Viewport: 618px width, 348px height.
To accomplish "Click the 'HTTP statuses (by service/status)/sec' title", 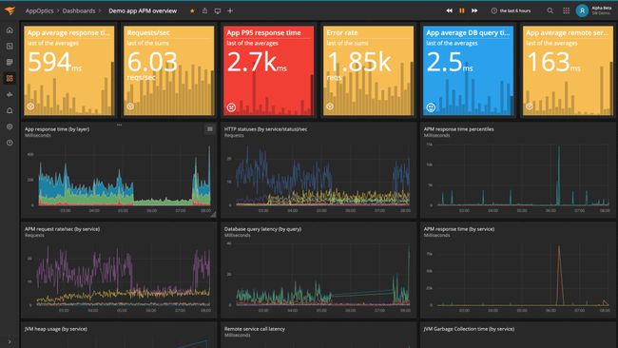I will point(265,129).
